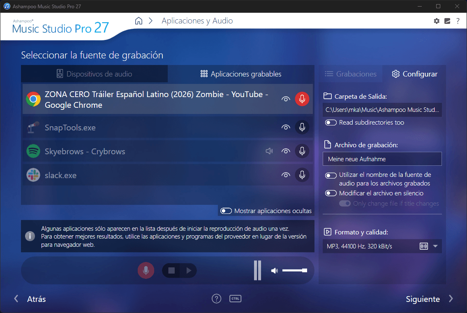Image resolution: width=467 pixels, height=313 pixels.
Task: Hide SnapTools.exe using eye icon
Action: (x=286, y=127)
